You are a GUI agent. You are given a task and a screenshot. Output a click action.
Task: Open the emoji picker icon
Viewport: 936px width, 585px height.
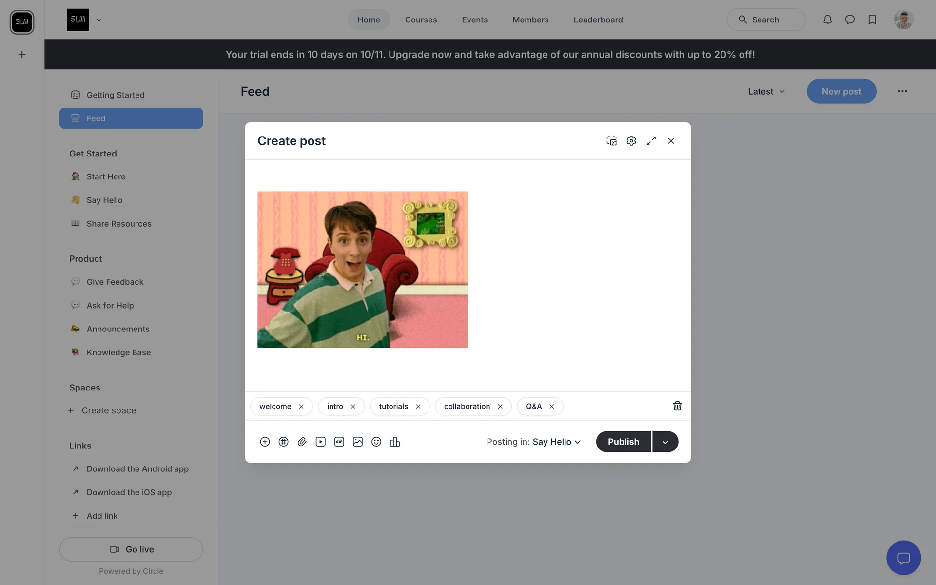click(x=376, y=442)
